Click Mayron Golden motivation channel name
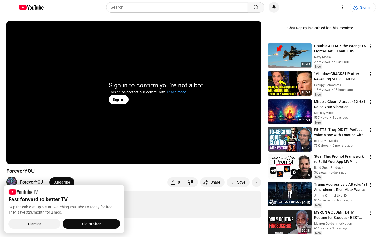Image resolution: width=380 pixels, height=237 pixels. coord(333,224)
